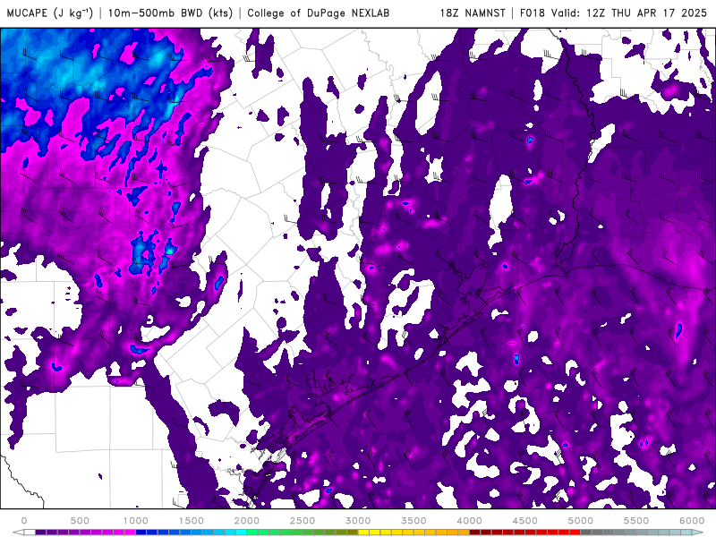716x537 pixels.
Task: Click the 4500 label on the color scale
Action: click(x=525, y=521)
